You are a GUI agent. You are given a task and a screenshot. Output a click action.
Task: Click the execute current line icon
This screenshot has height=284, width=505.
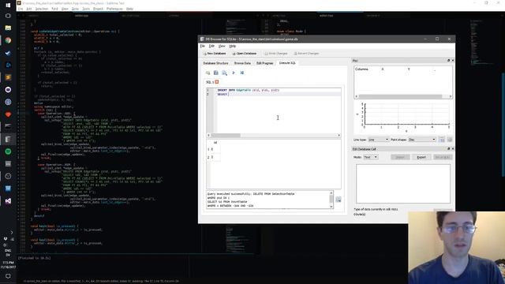pyautogui.click(x=242, y=73)
